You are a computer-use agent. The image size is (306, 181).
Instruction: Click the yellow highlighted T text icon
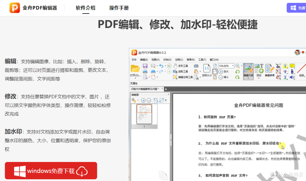(285, 66)
